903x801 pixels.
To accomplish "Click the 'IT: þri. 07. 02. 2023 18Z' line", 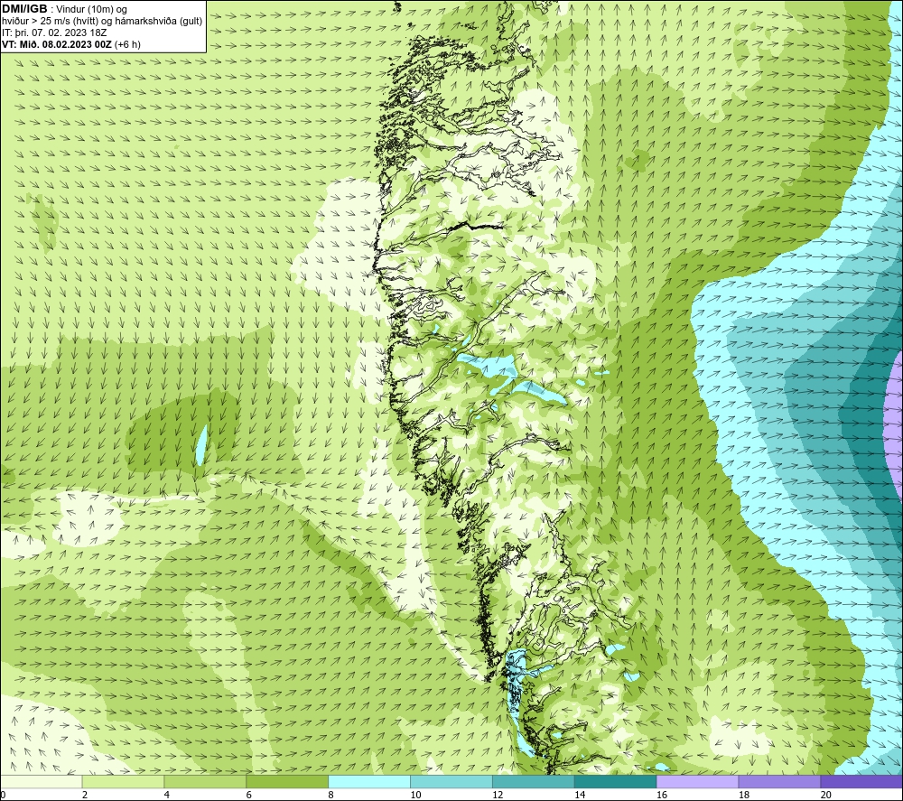I will click(x=54, y=33).
